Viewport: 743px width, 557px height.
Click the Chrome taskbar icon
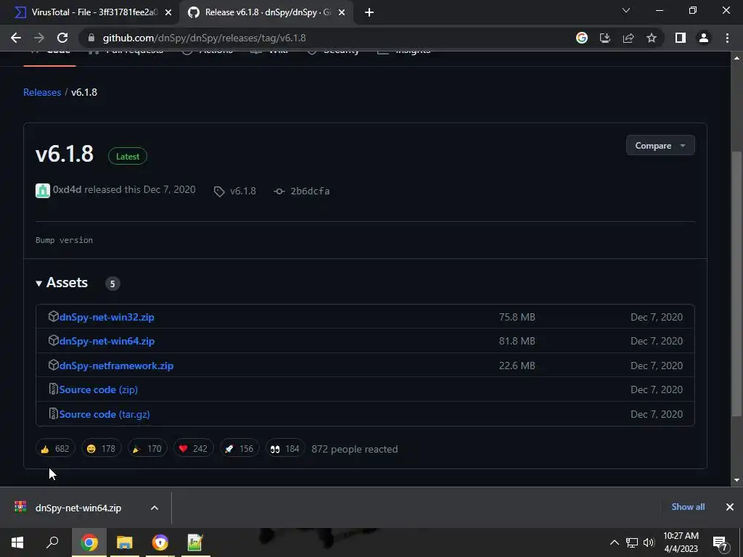tap(89, 542)
